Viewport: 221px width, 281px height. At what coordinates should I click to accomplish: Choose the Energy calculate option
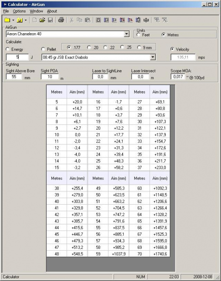(7, 49)
